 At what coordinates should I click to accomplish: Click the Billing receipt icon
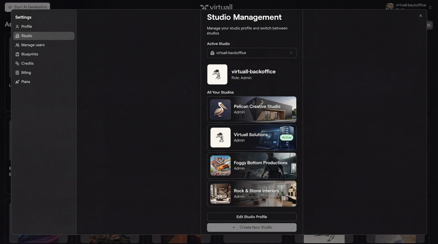click(17, 73)
